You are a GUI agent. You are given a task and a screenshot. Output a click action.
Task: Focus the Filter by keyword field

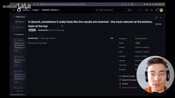(19, 27)
